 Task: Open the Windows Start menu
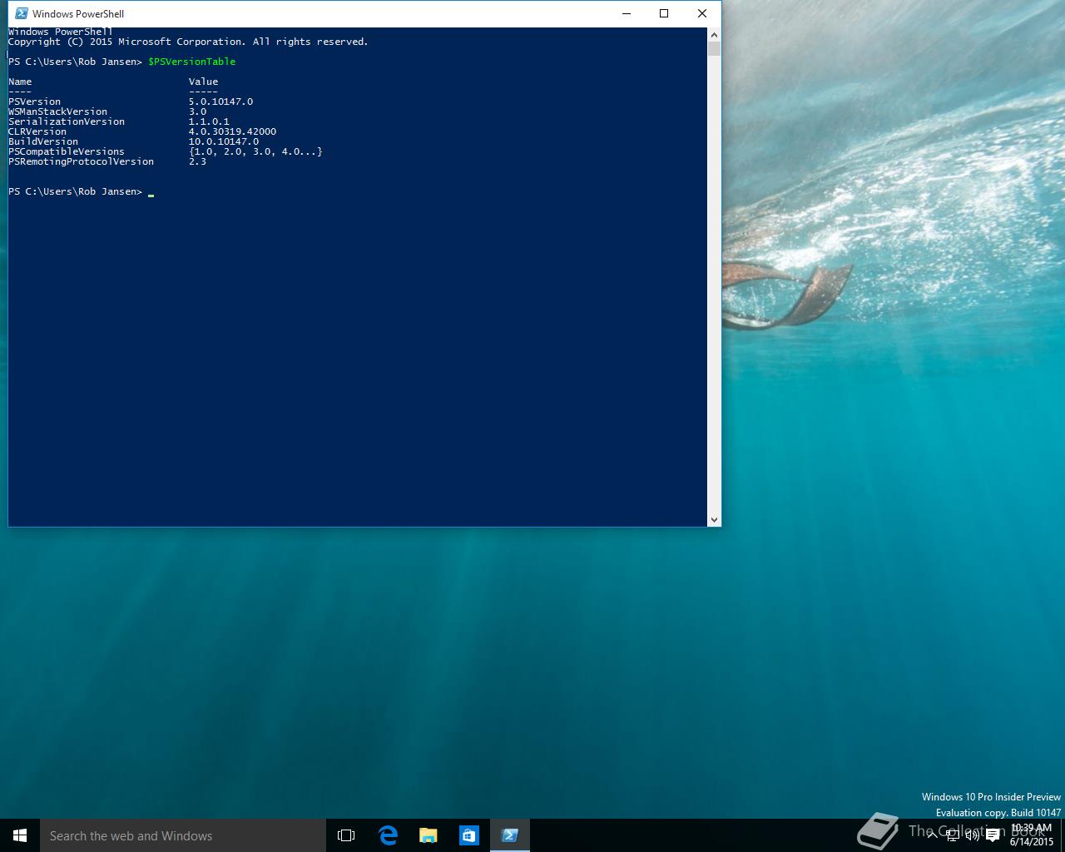point(20,835)
